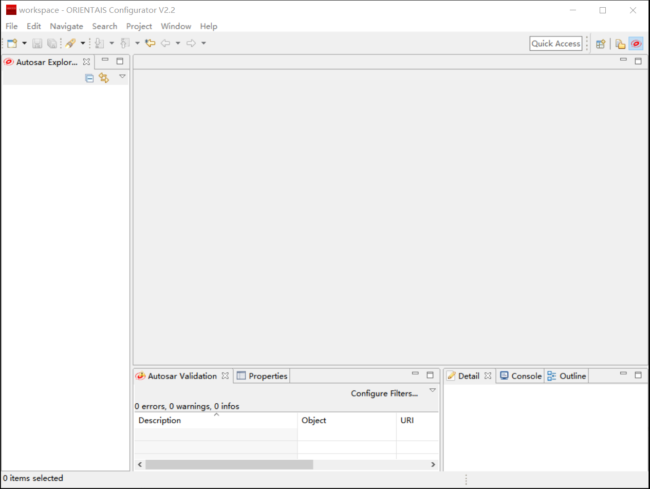
Task: Click the New wizard toolbar icon
Action: (x=12, y=44)
